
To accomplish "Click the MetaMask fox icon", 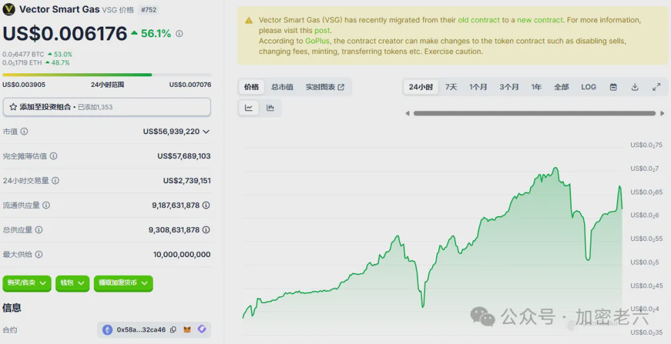I will (x=188, y=330).
